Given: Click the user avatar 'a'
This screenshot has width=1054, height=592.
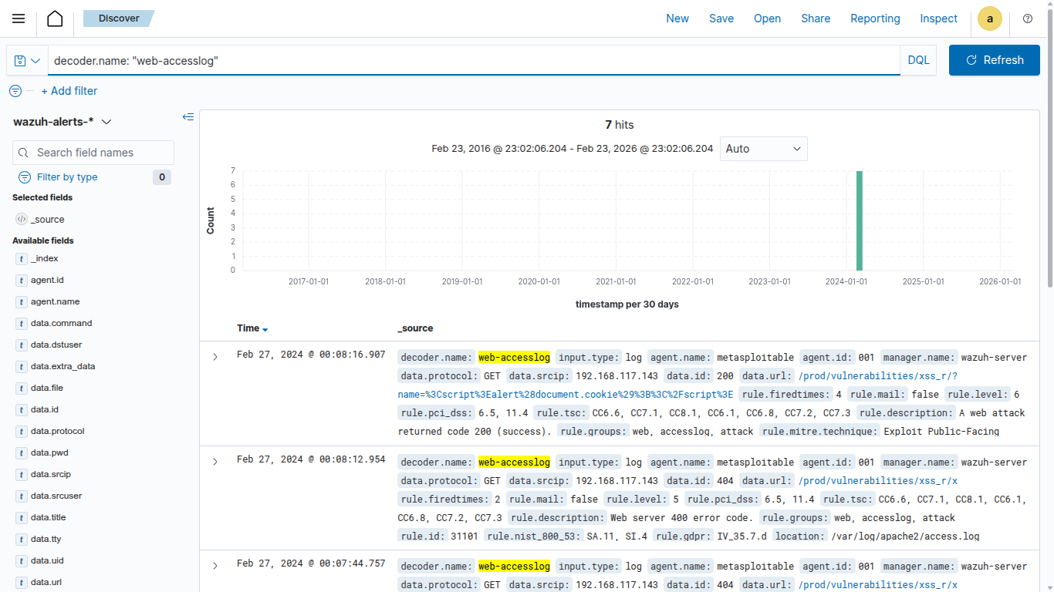Looking at the screenshot, I should coord(990,18).
